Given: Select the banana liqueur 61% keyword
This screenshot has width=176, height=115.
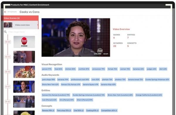Looking at the screenshot, I should click(91, 85).
